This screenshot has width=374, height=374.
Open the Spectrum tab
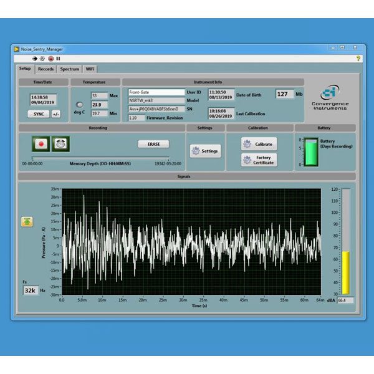70,69
